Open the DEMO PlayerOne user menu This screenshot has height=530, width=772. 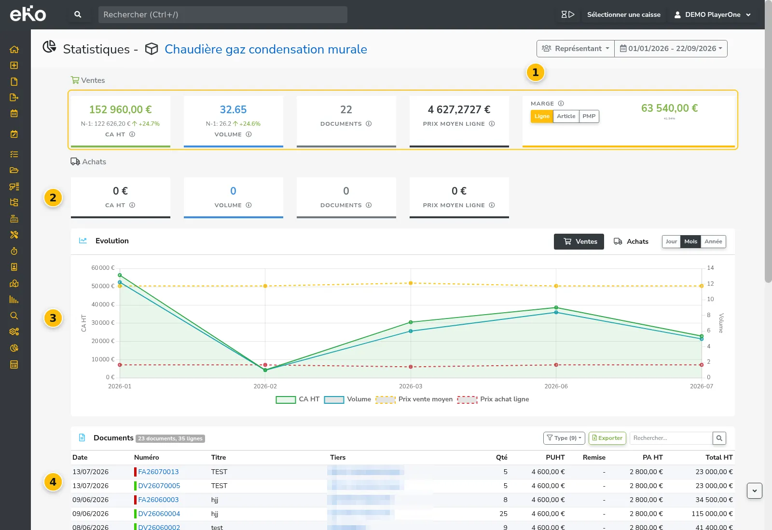click(x=712, y=14)
